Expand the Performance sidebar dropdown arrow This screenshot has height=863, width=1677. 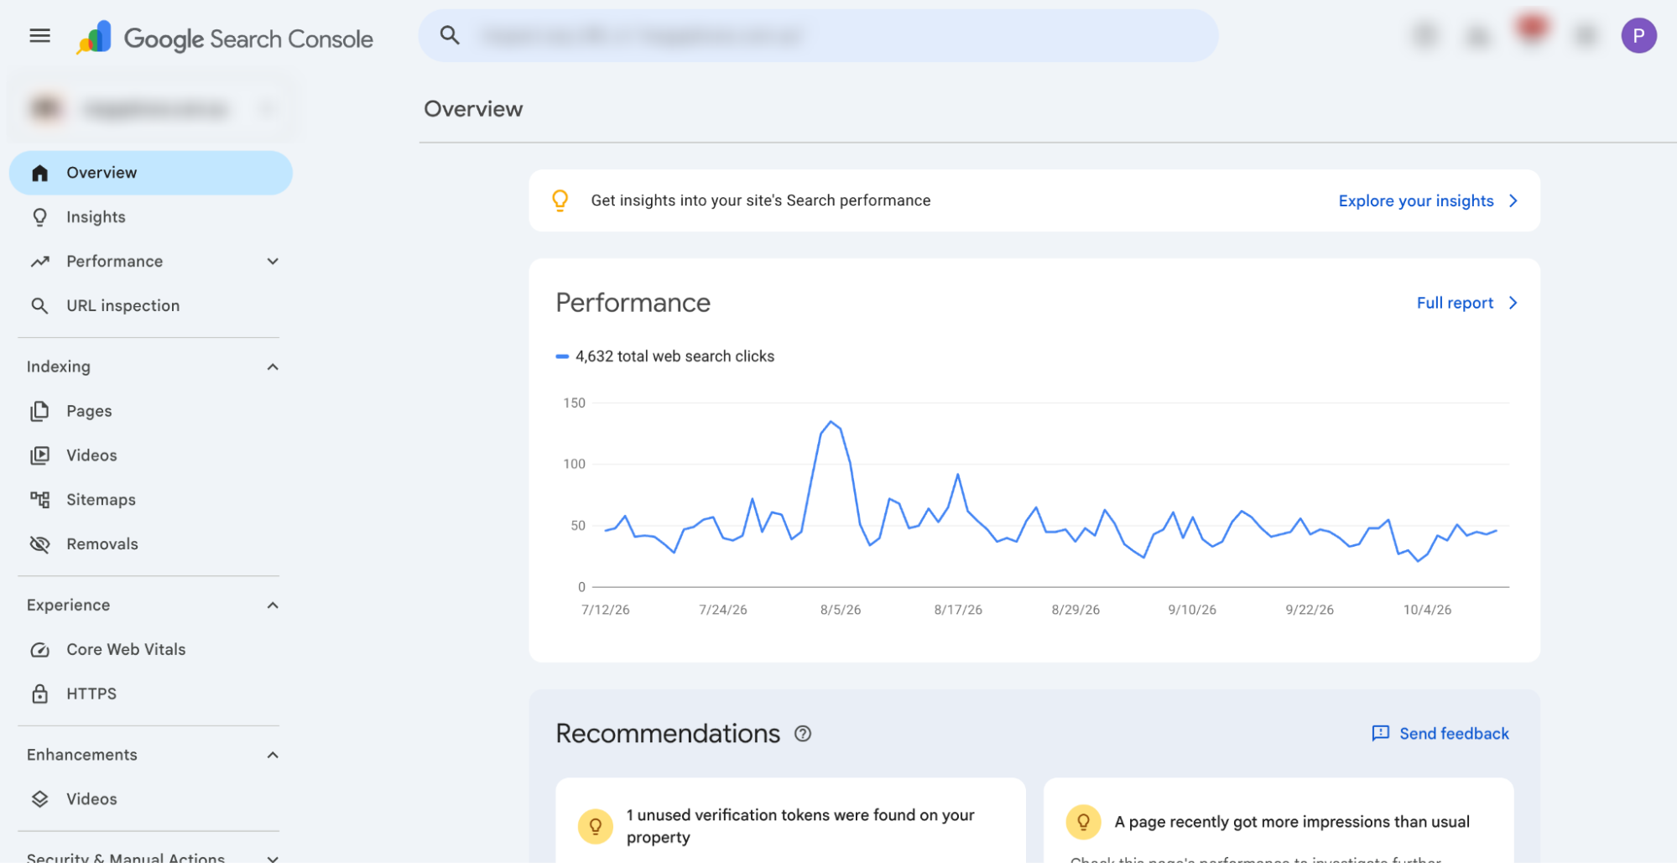(x=273, y=262)
